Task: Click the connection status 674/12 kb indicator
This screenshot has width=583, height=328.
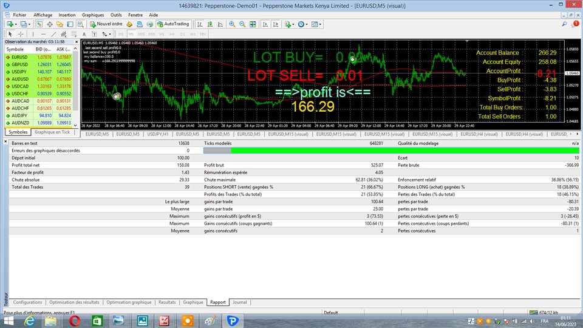Action: (x=544, y=312)
